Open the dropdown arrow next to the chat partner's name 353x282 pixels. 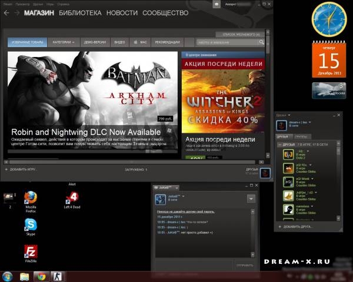183,196
